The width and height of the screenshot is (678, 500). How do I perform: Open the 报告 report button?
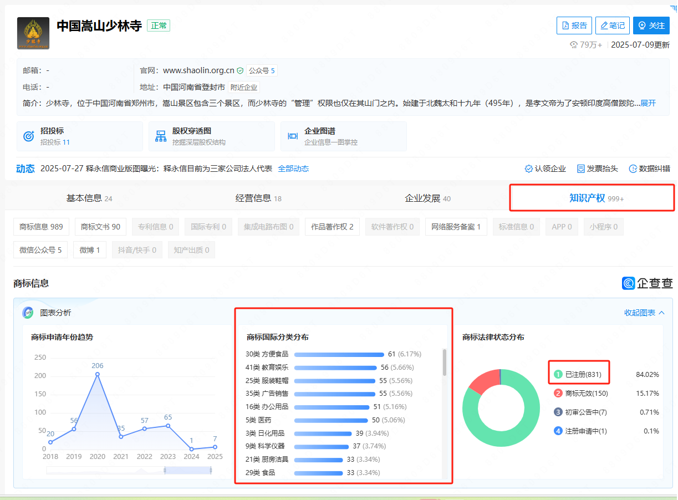point(574,25)
